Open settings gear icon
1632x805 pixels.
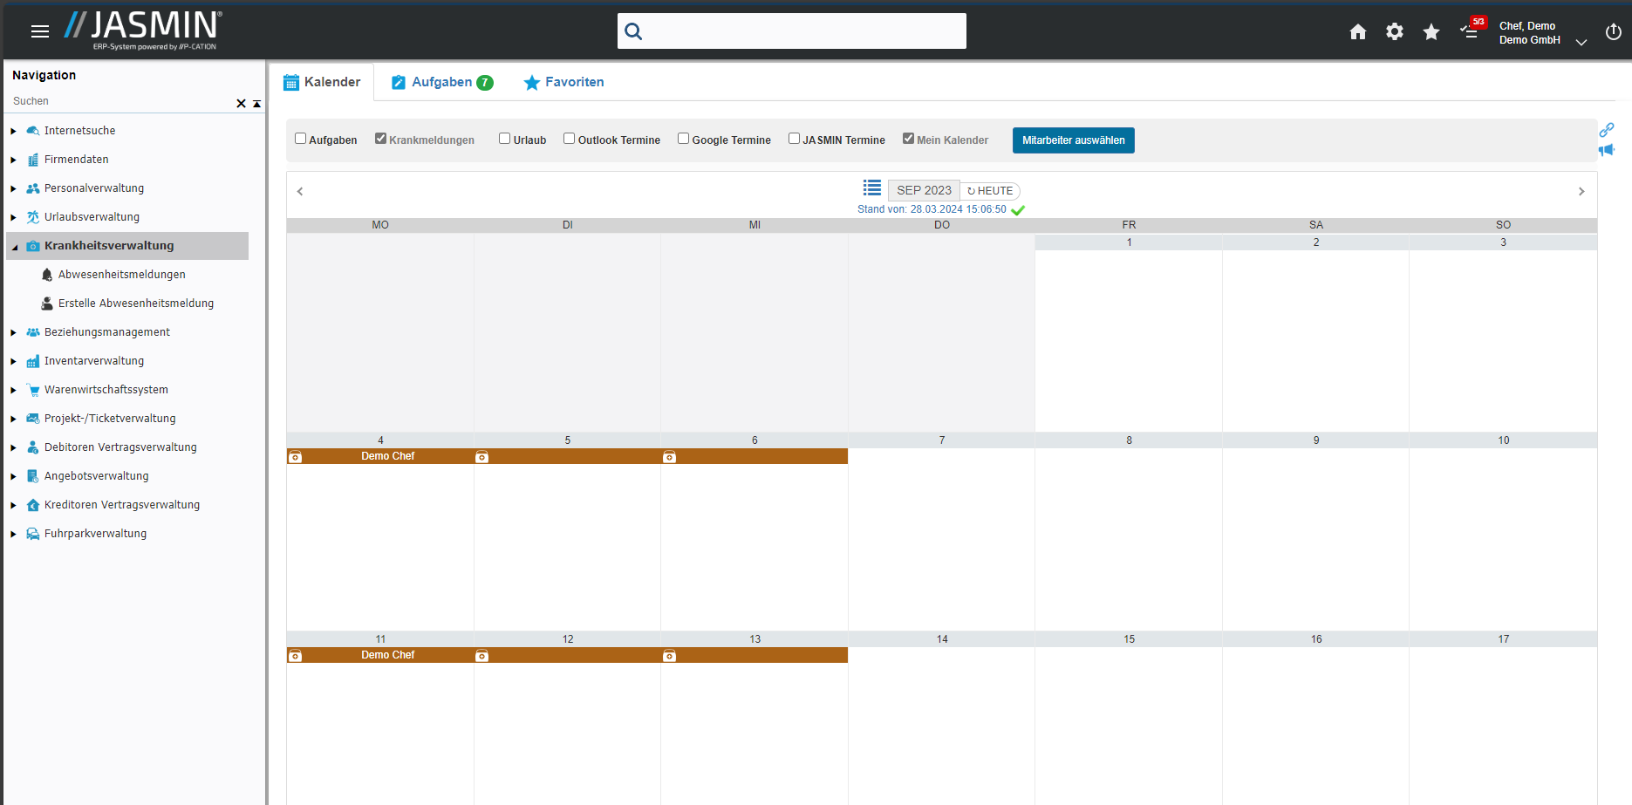(x=1395, y=32)
